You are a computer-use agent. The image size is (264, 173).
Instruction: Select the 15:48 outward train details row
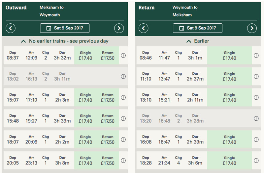(x=39, y=118)
